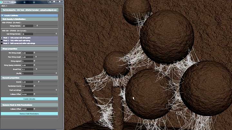Screen dimensions: 232x130
Task: Click the Broad Frizz value field
Action: click(x=27, y=69)
